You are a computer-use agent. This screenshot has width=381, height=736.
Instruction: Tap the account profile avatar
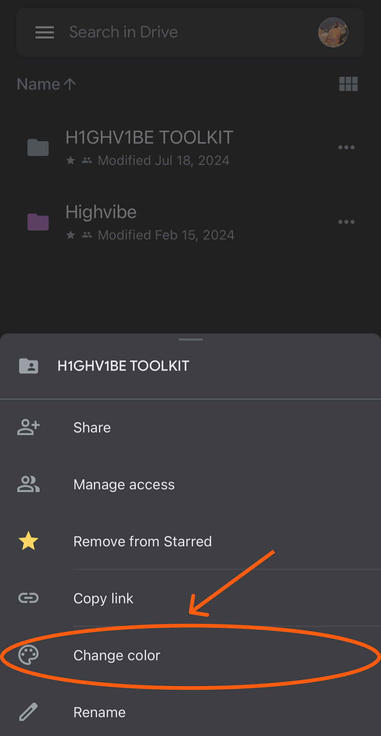(333, 32)
